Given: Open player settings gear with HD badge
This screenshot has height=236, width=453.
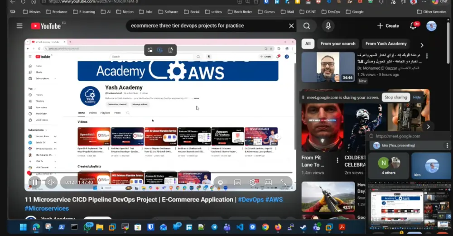Looking at the screenshot, I should [253, 182].
